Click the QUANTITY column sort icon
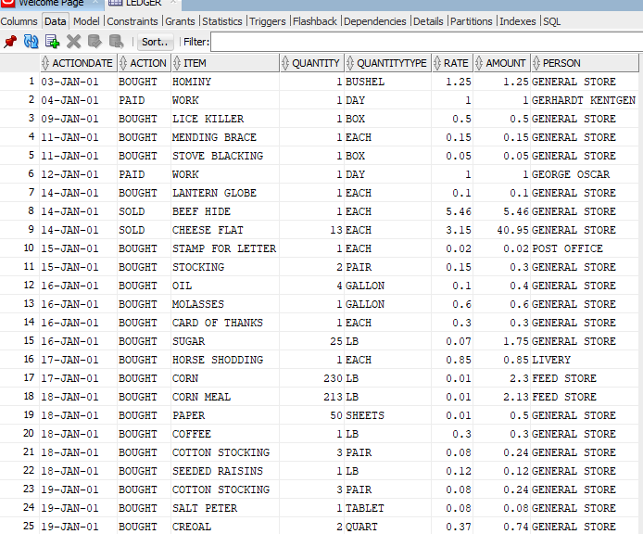 click(x=285, y=63)
